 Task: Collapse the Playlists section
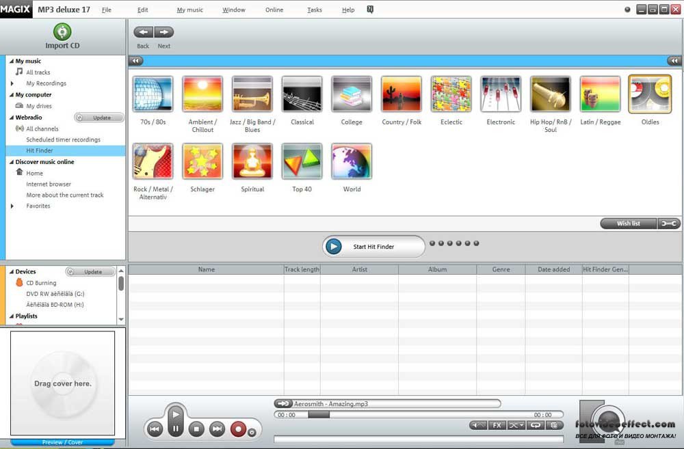point(12,316)
